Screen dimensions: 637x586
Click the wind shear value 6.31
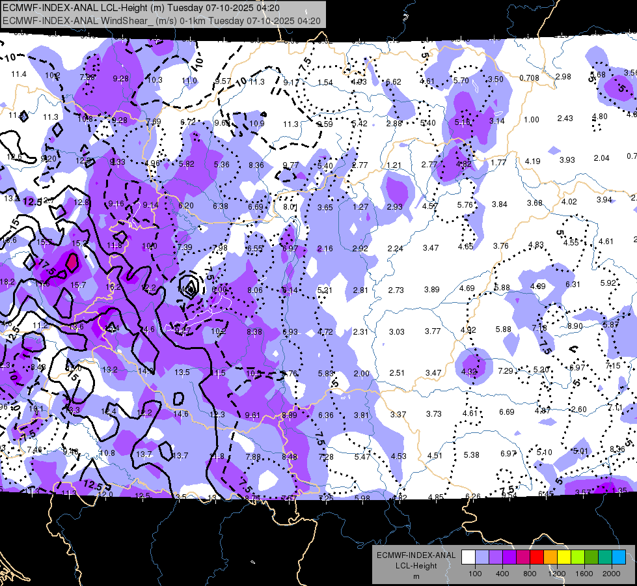coord(573,285)
